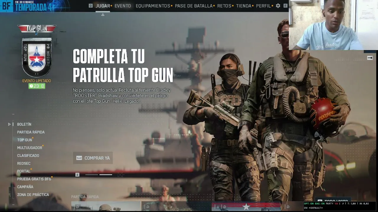This screenshot has height=212, width=378.
Task: Open the TIENDA tab
Action: click(x=244, y=6)
